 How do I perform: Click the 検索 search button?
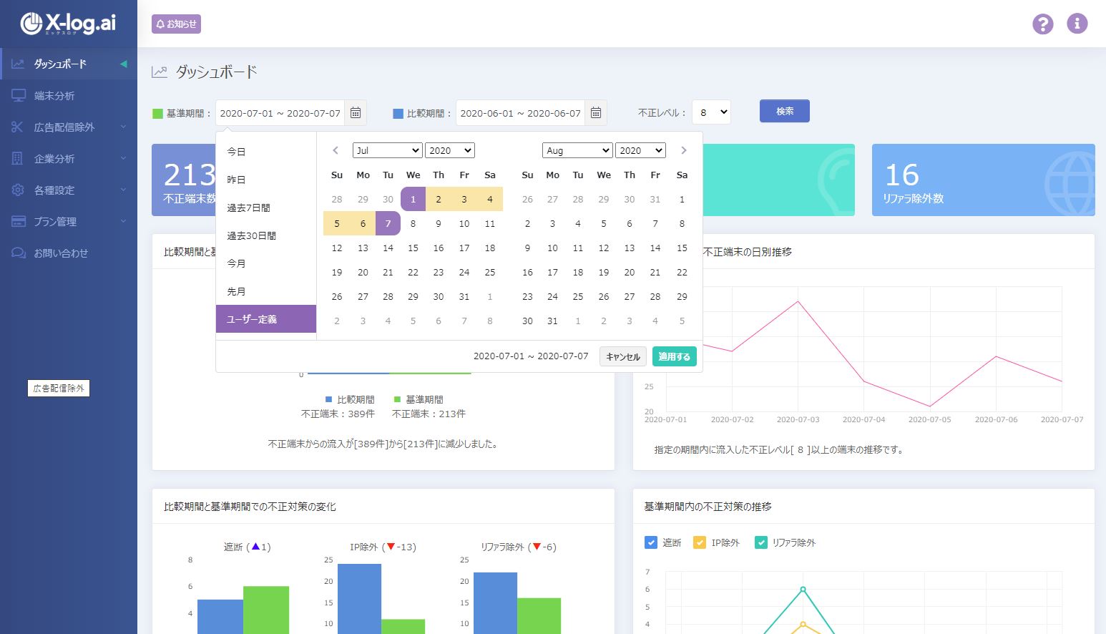pyautogui.click(x=785, y=111)
